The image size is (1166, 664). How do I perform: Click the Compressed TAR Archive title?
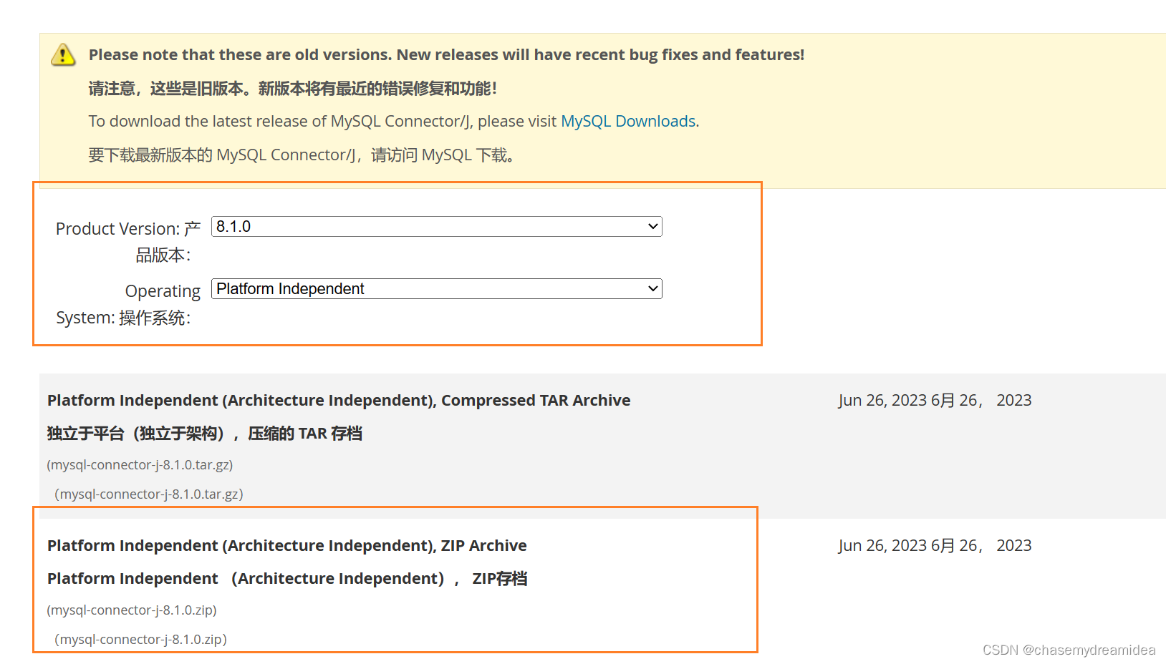tap(339, 401)
